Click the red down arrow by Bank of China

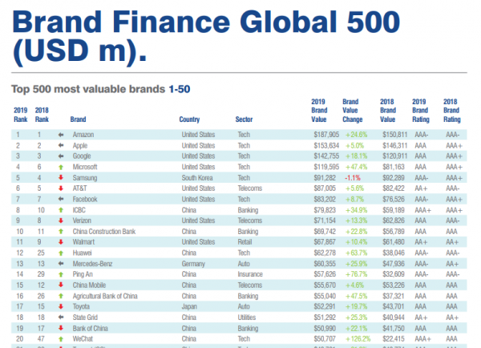pos(61,328)
